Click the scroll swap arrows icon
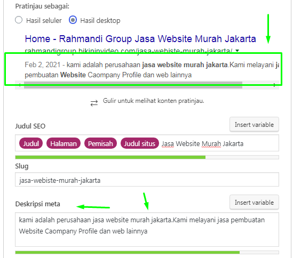Screen dimensions: 293x258 94,103
